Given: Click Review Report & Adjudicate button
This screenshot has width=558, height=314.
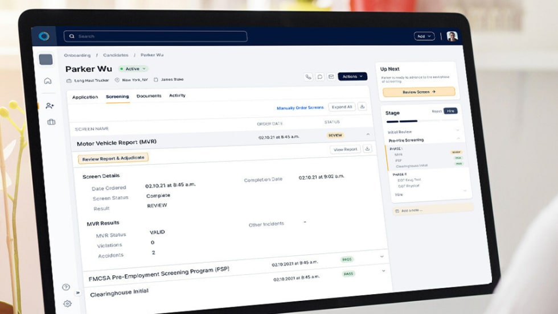Looking at the screenshot, I should coord(113,158).
